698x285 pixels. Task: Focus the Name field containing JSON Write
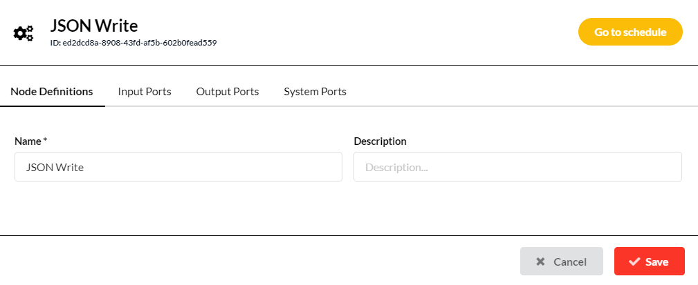178,167
